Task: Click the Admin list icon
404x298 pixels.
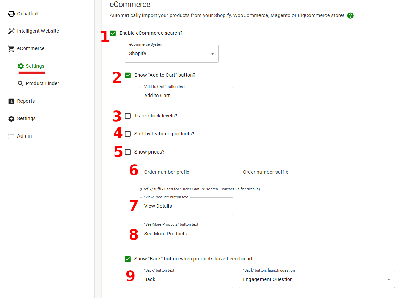Action: tap(11, 136)
